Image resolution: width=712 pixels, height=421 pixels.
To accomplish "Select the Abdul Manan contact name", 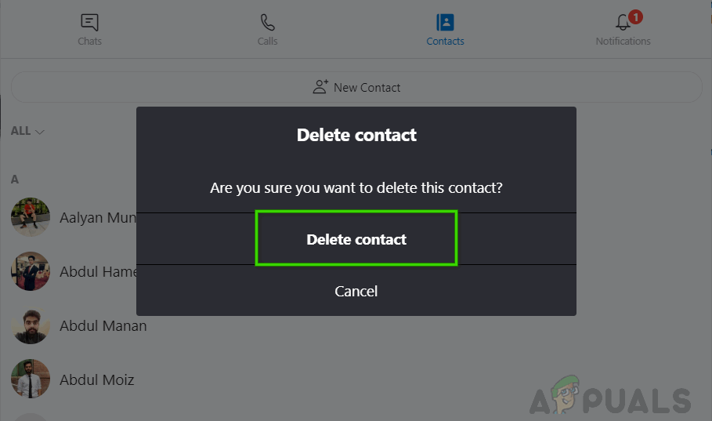I will [x=103, y=325].
